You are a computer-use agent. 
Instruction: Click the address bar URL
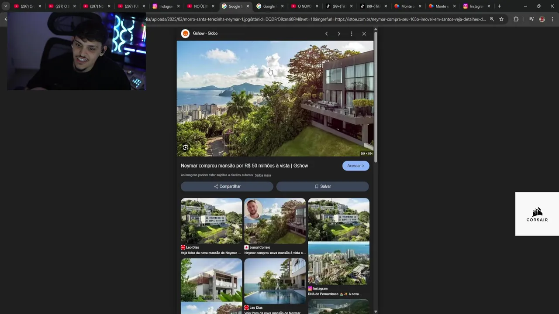315,19
